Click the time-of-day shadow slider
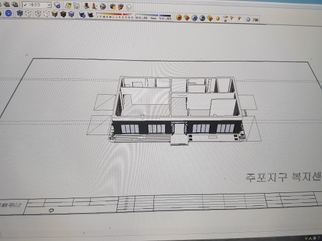 coord(153,17)
